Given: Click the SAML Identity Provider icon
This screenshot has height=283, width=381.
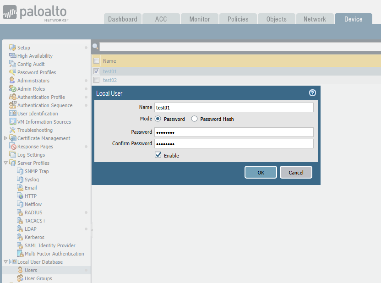Looking at the screenshot, I should [x=20, y=245].
